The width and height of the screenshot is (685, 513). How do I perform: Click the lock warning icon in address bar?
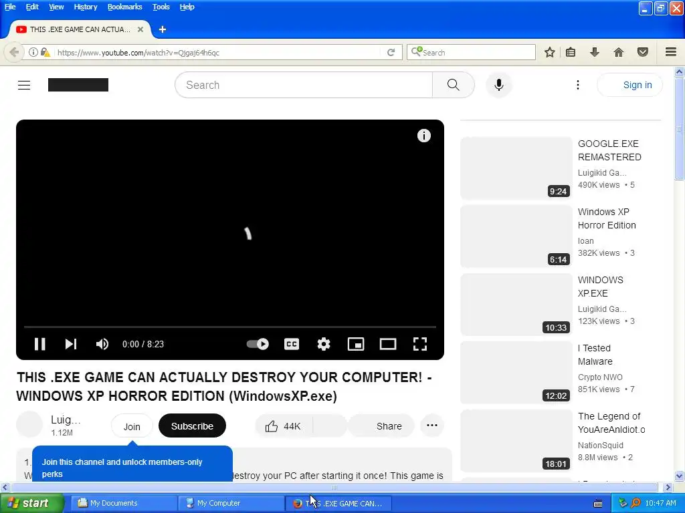click(x=45, y=52)
